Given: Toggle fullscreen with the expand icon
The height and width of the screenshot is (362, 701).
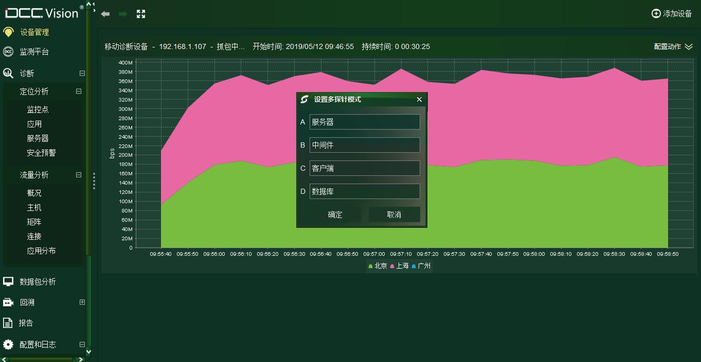Looking at the screenshot, I should [141, 14].
